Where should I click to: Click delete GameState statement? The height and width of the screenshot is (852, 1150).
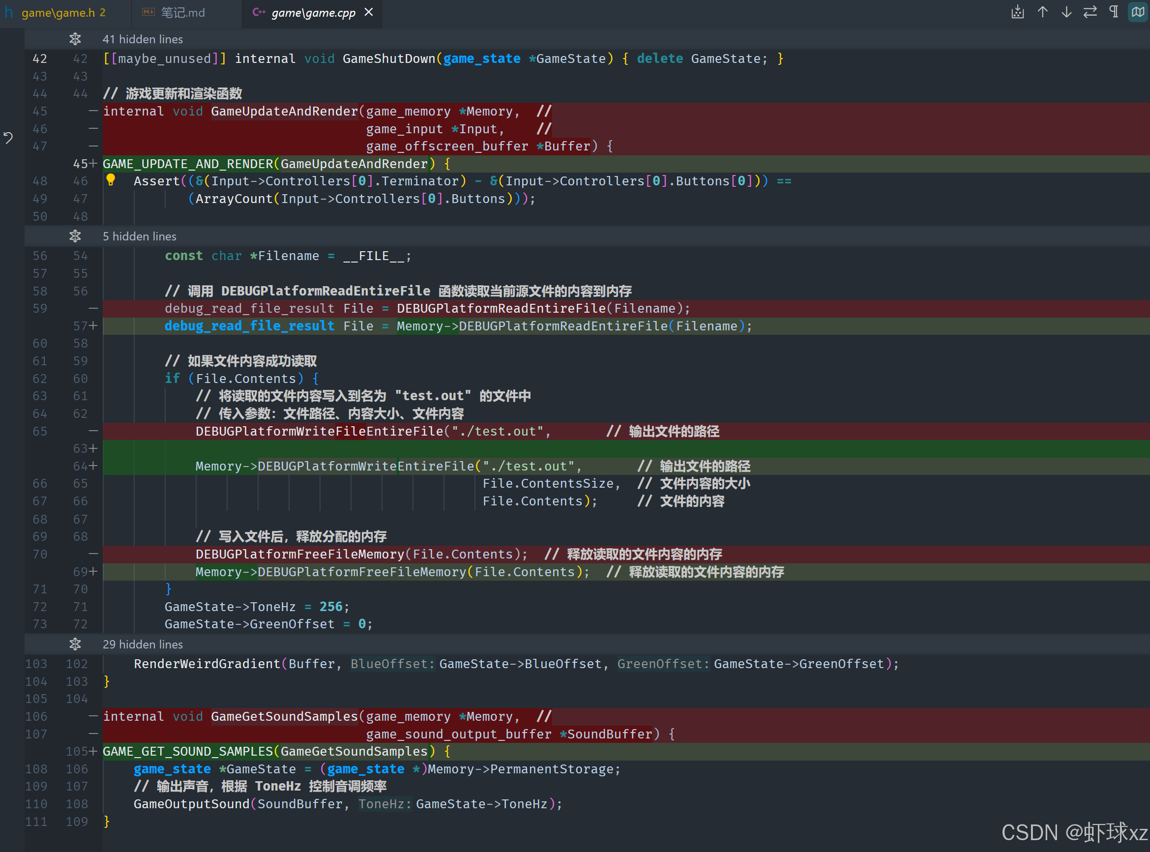click(702, 59)
